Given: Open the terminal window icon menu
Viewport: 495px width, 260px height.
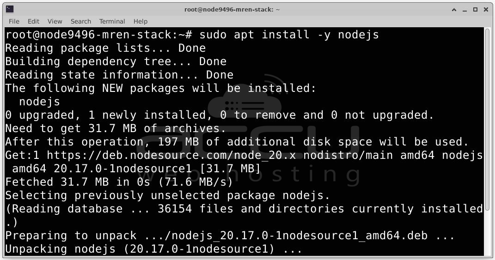Looking at the screenshot, I should 9,9.
